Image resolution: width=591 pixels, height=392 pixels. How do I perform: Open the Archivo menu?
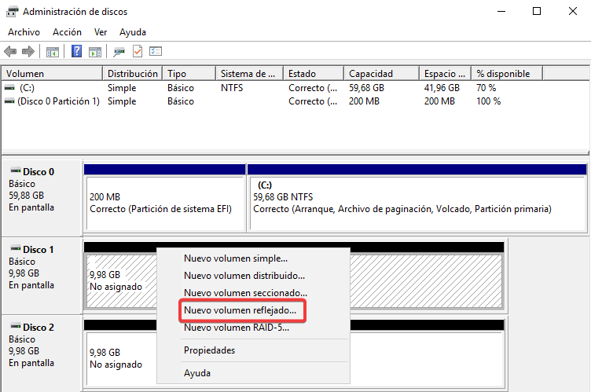click(x=24, y=32)
